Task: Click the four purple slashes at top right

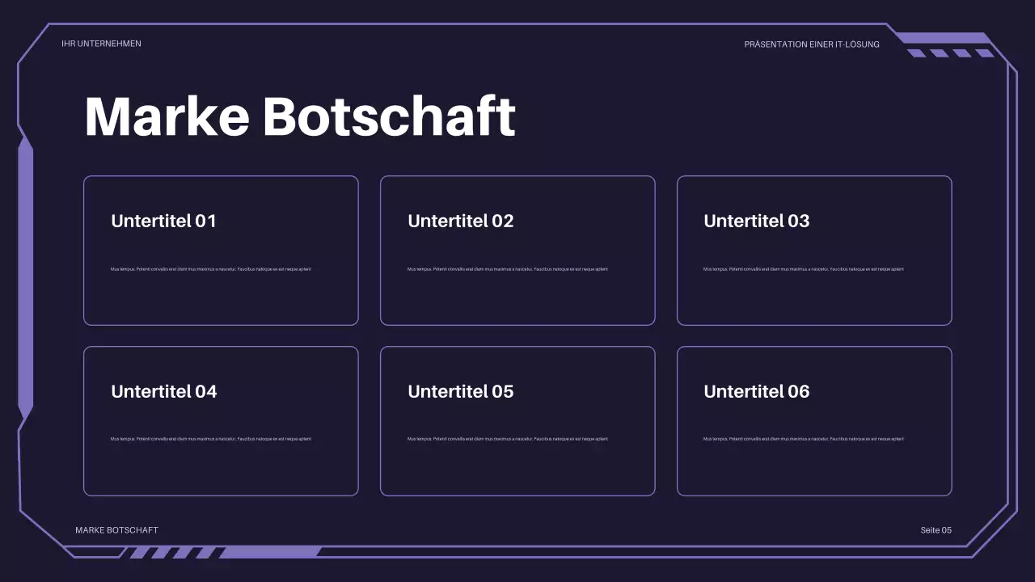Action: point(950,53)
